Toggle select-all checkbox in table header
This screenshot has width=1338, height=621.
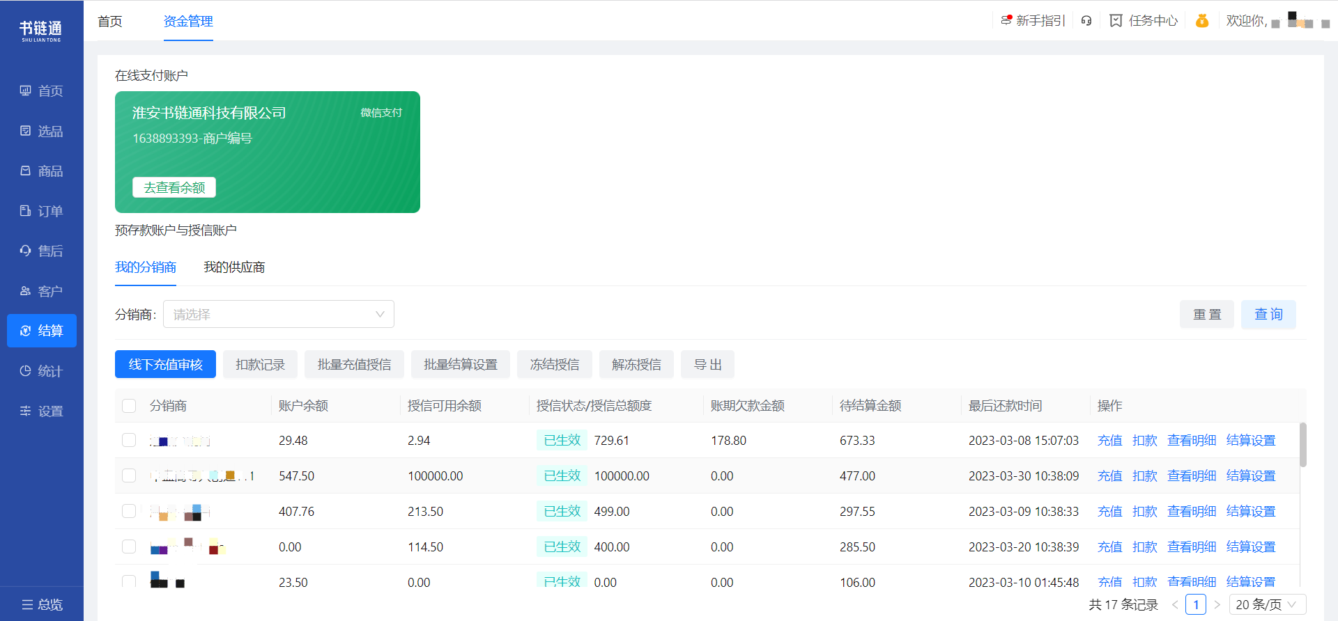pos(129,406)
